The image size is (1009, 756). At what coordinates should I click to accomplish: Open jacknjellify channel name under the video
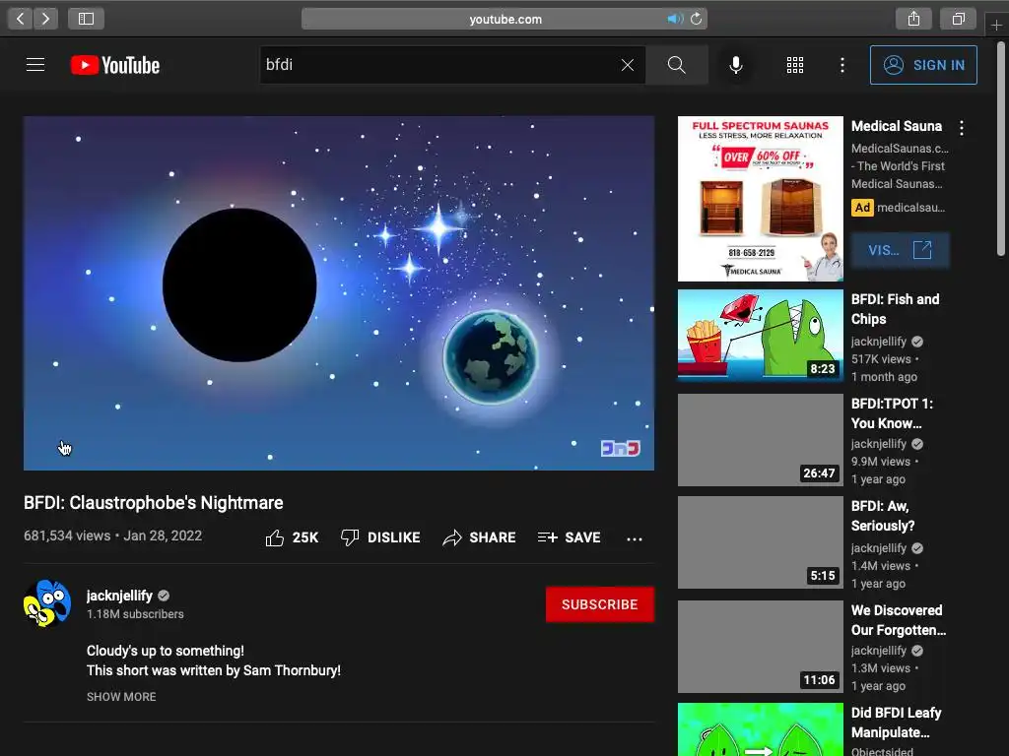pos(119,596)
